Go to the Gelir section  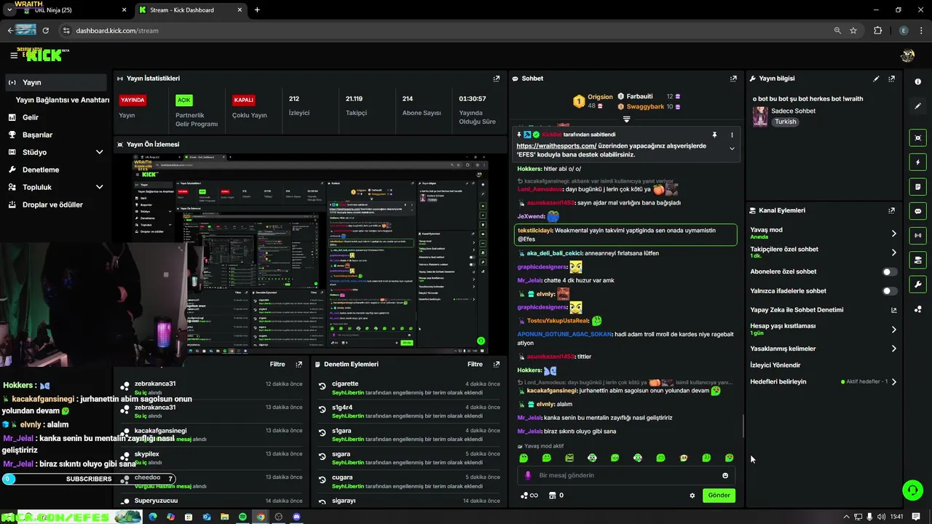click(x=56, y=117)
